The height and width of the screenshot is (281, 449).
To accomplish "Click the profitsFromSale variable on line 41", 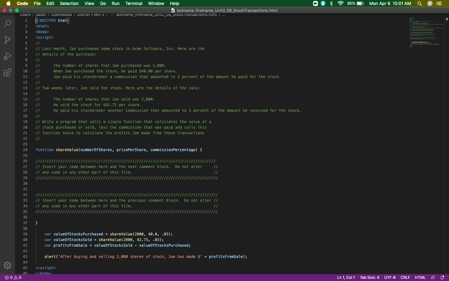I will (70, 245).
